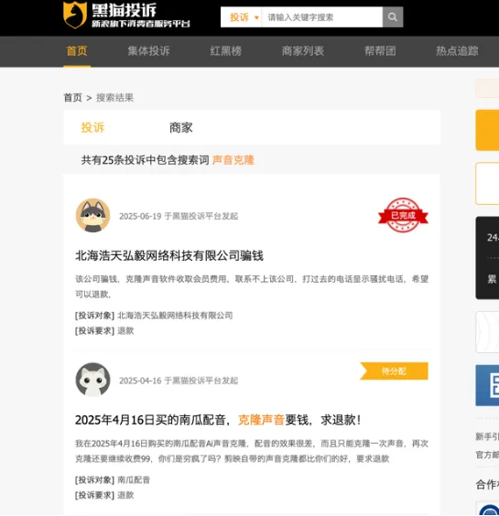Screen dimensions: 499x516
Task: Open the 南瓜配音 克隆声音 refund complaint title
Action: 218,420
